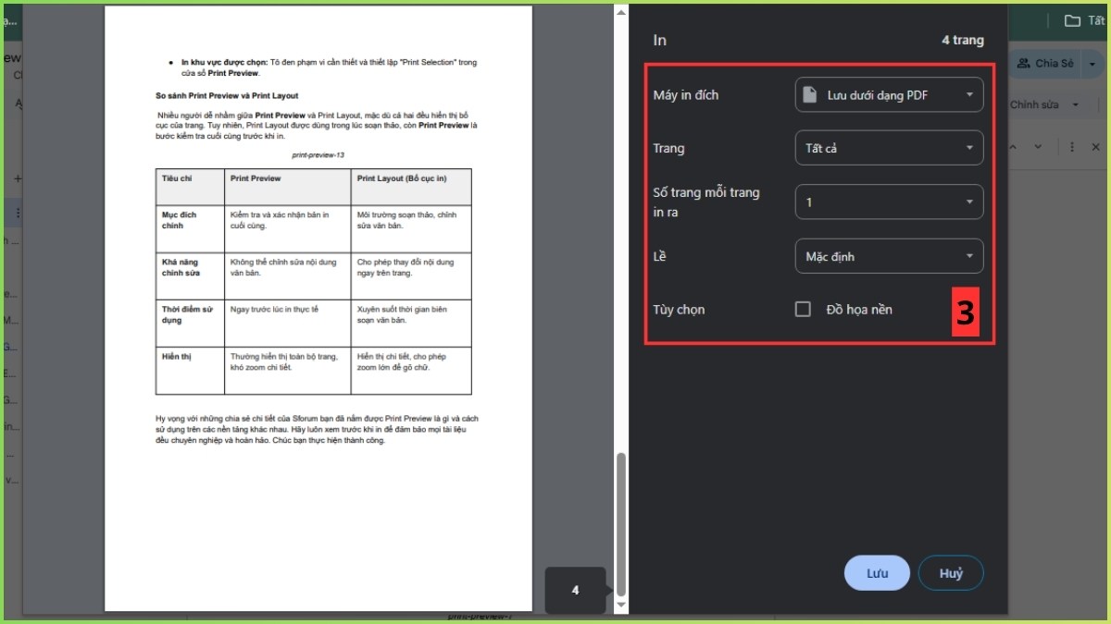The height and width of the screenshot is (624, 1111).
Task: Click the upward chevron arrow near Chỉnh sửa
Action: pyautogui.click(x=1012, y=146)
